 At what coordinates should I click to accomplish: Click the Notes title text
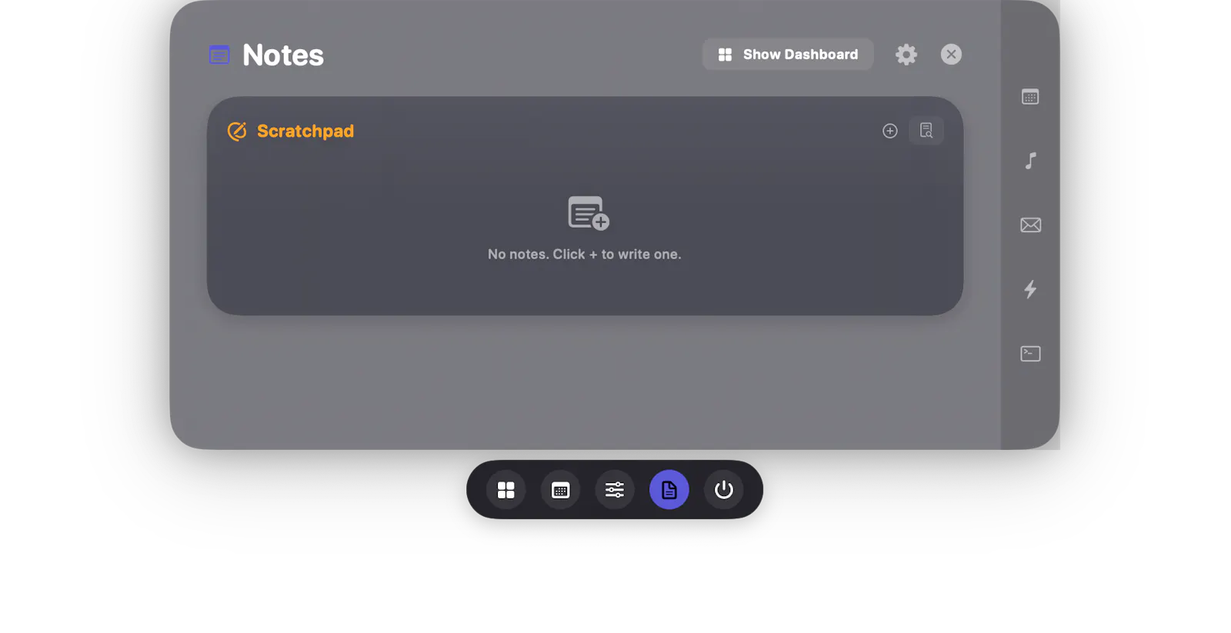pyautogui.click(x=283, y=55)
